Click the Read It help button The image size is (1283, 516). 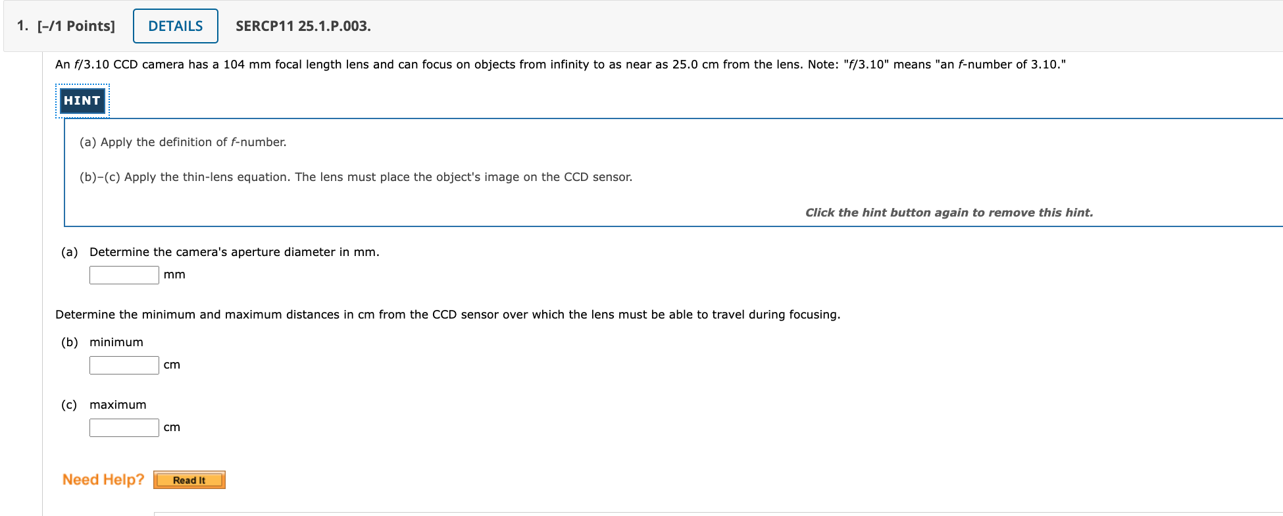point(189,480)
